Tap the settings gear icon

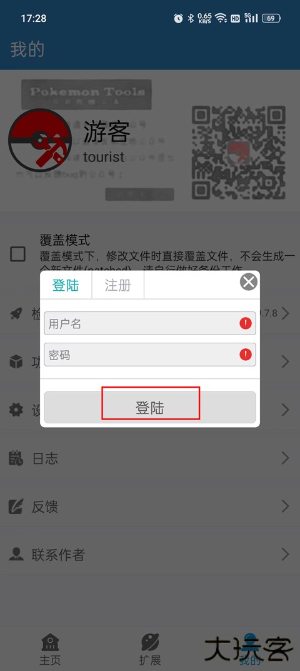pyautogui.click(x=16, y=410)
